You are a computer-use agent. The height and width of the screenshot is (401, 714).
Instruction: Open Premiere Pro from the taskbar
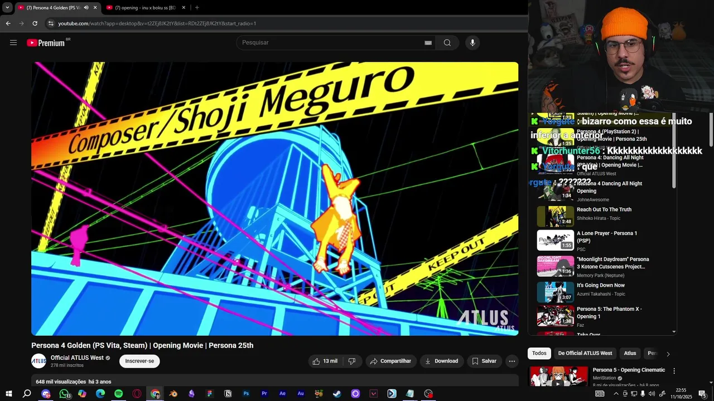click(x=264, y=394)
